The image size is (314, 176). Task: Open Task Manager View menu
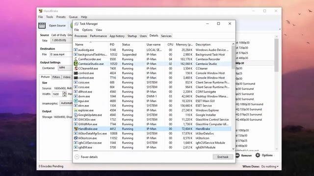click(99, 30)
